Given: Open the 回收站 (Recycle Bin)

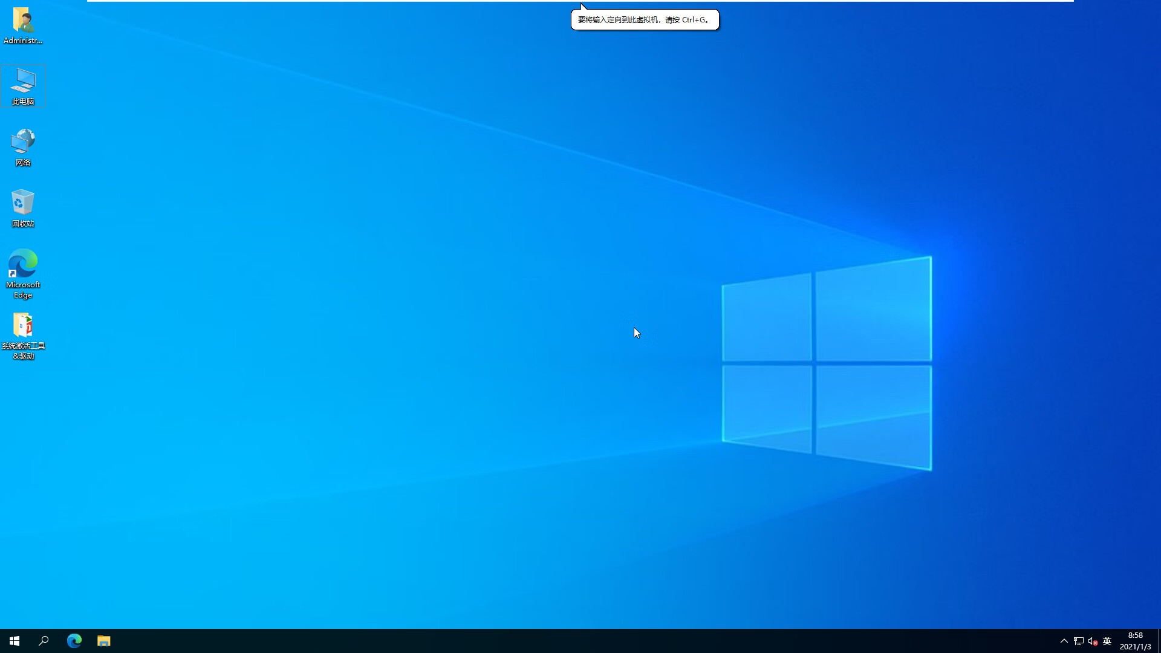Looking at the screenshot, I should [x=22, y=206].
